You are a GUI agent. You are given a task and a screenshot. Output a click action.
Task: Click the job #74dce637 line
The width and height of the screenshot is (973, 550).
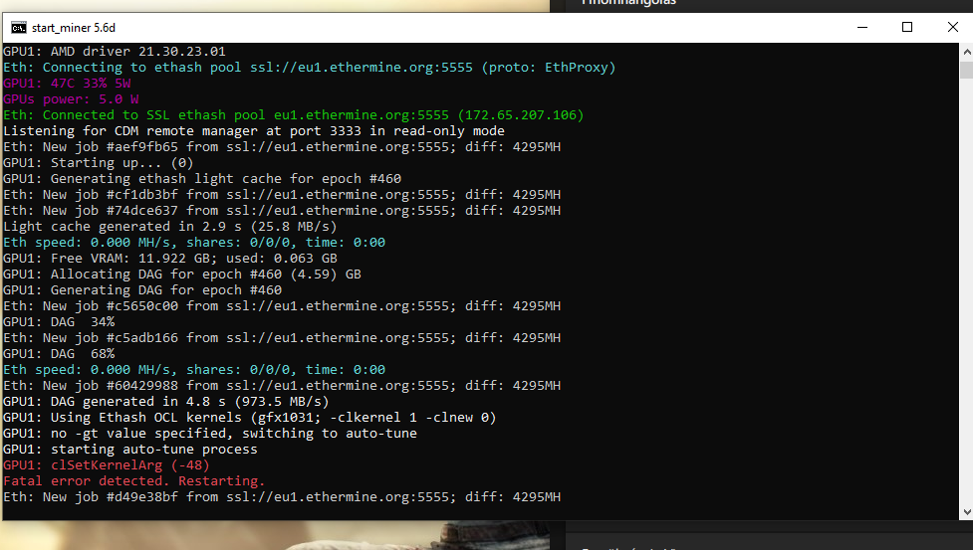pyautogui.click(x=282, y=211)
